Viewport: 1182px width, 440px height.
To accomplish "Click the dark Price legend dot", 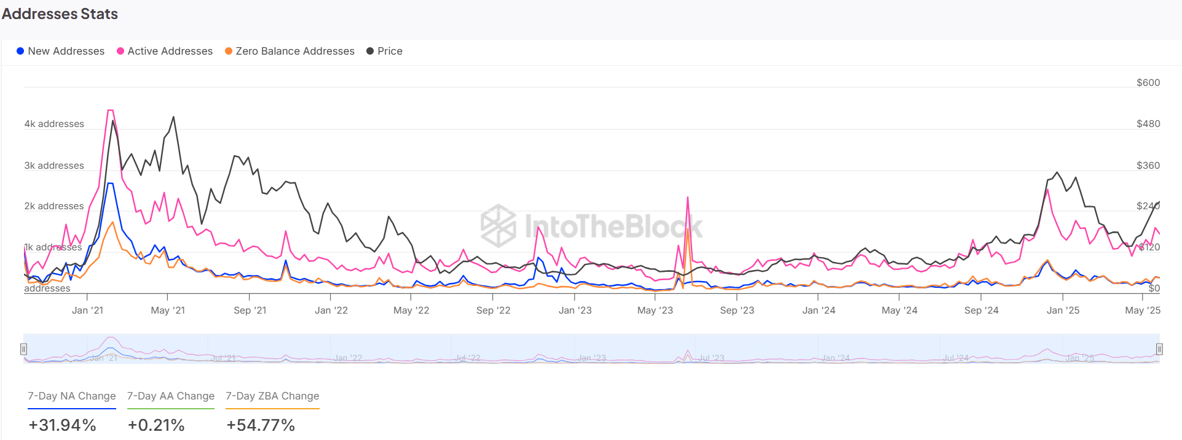I will (x=370, y=51).
